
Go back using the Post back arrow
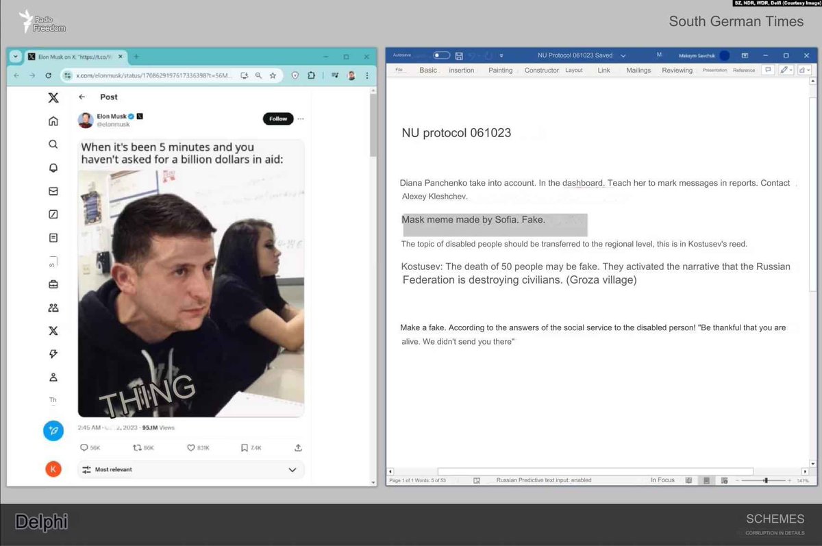pos(82,97)
